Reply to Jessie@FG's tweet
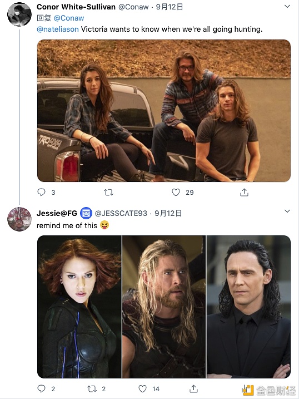This screenshot has width=299, height=399. tap(42, 388)
